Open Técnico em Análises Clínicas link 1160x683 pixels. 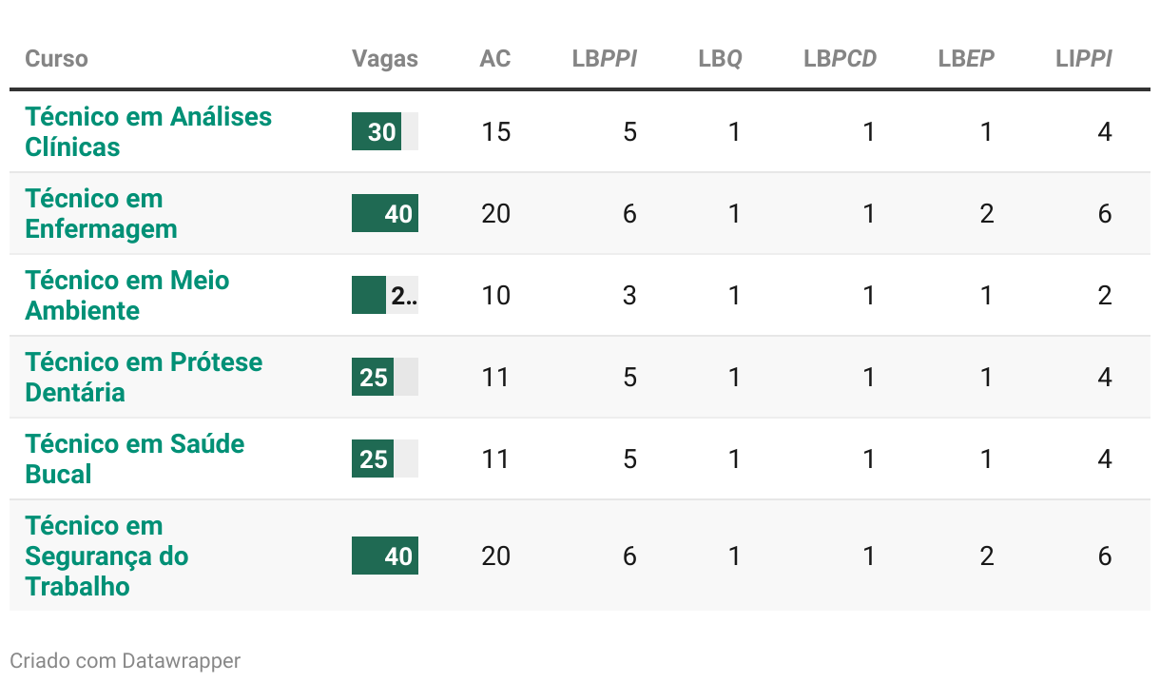coord(148,131)
